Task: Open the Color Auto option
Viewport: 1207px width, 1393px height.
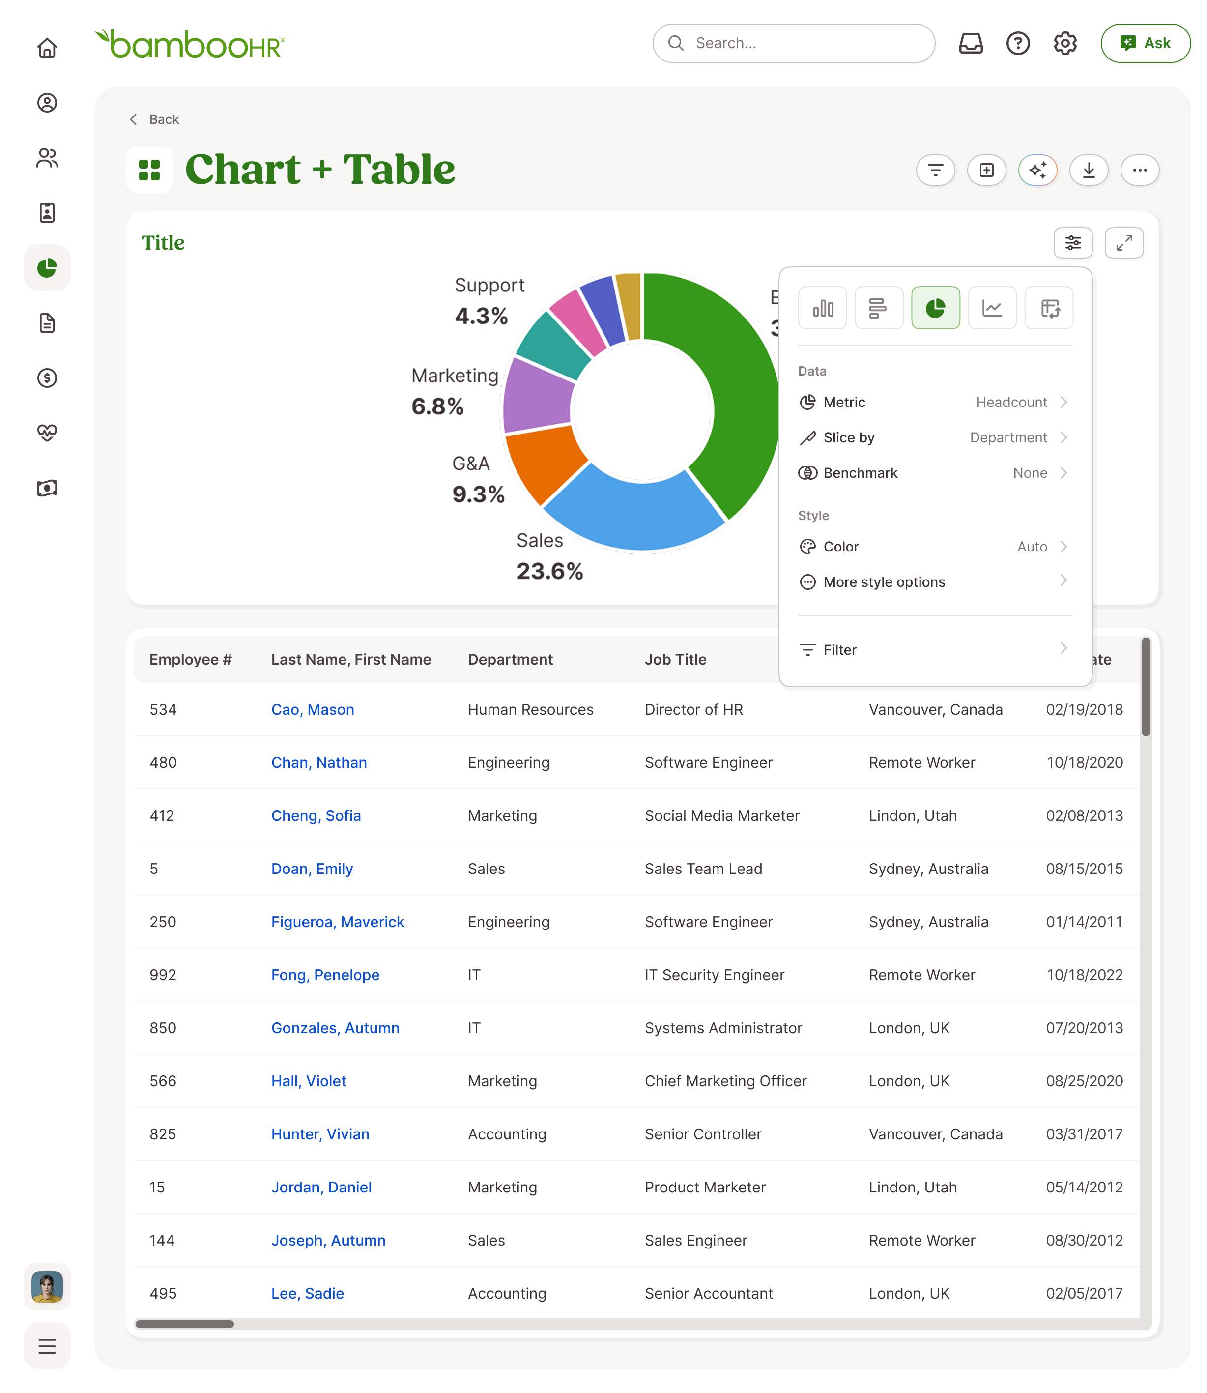Action: coord(935,547)
